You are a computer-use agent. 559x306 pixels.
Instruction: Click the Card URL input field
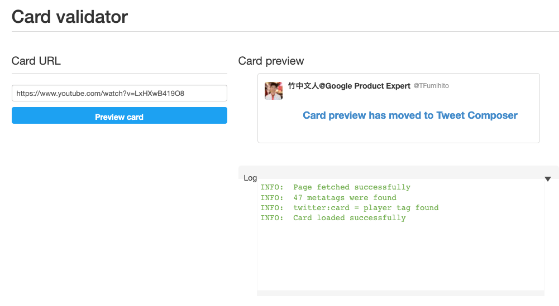tap(119, 93)
